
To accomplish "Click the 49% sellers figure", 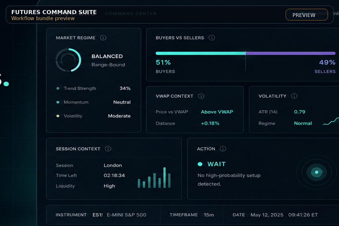I will 327,62.
